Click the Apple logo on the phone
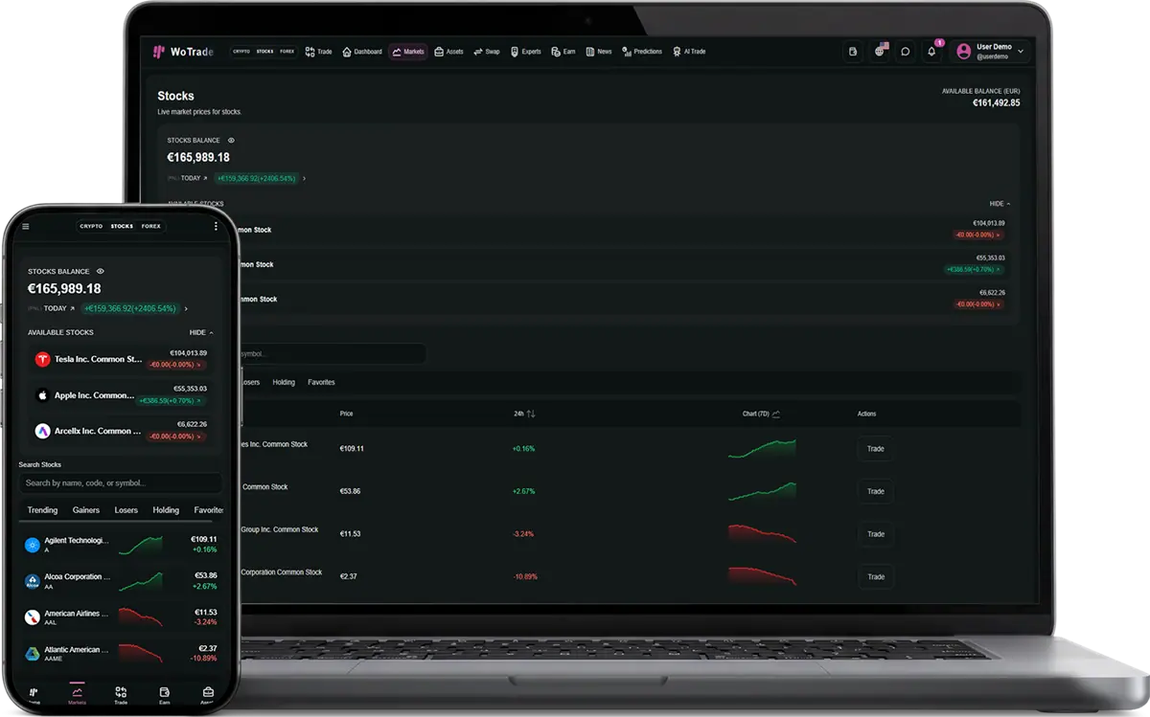1150x717 pixels. point(42,395)
